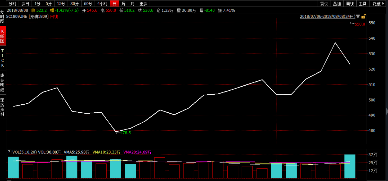This screenshot has height=181, width=388.
Task: Select the TICK side tab
Action: tap(2, 58)
